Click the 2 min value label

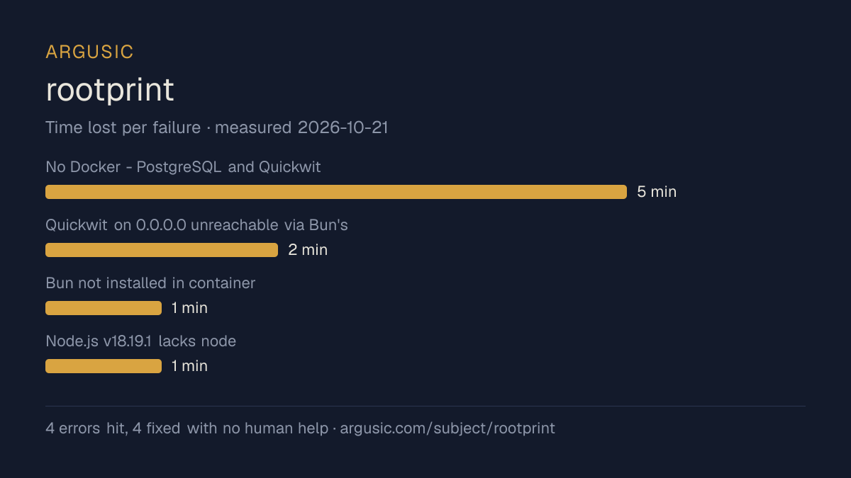point(308,250)
